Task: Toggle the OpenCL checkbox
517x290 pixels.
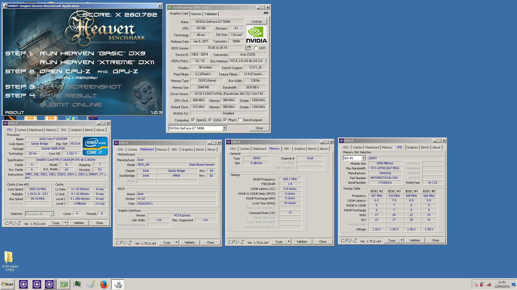Action: coord(193,120)
